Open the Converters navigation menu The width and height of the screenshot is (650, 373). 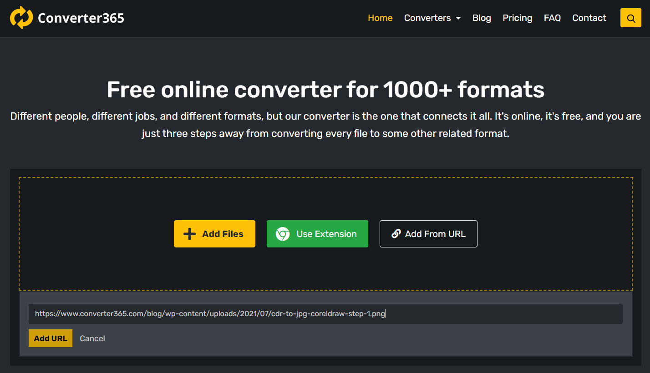pos(427,18)
